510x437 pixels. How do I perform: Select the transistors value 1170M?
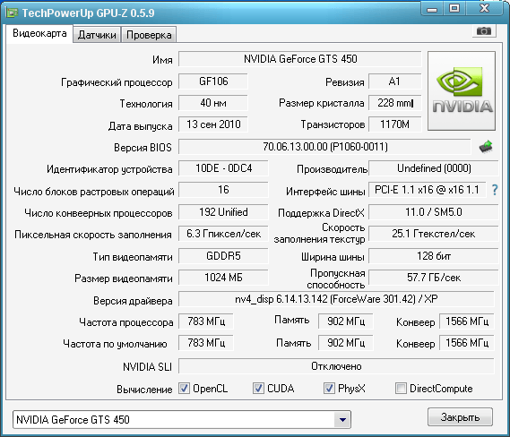tap(395, 124)
